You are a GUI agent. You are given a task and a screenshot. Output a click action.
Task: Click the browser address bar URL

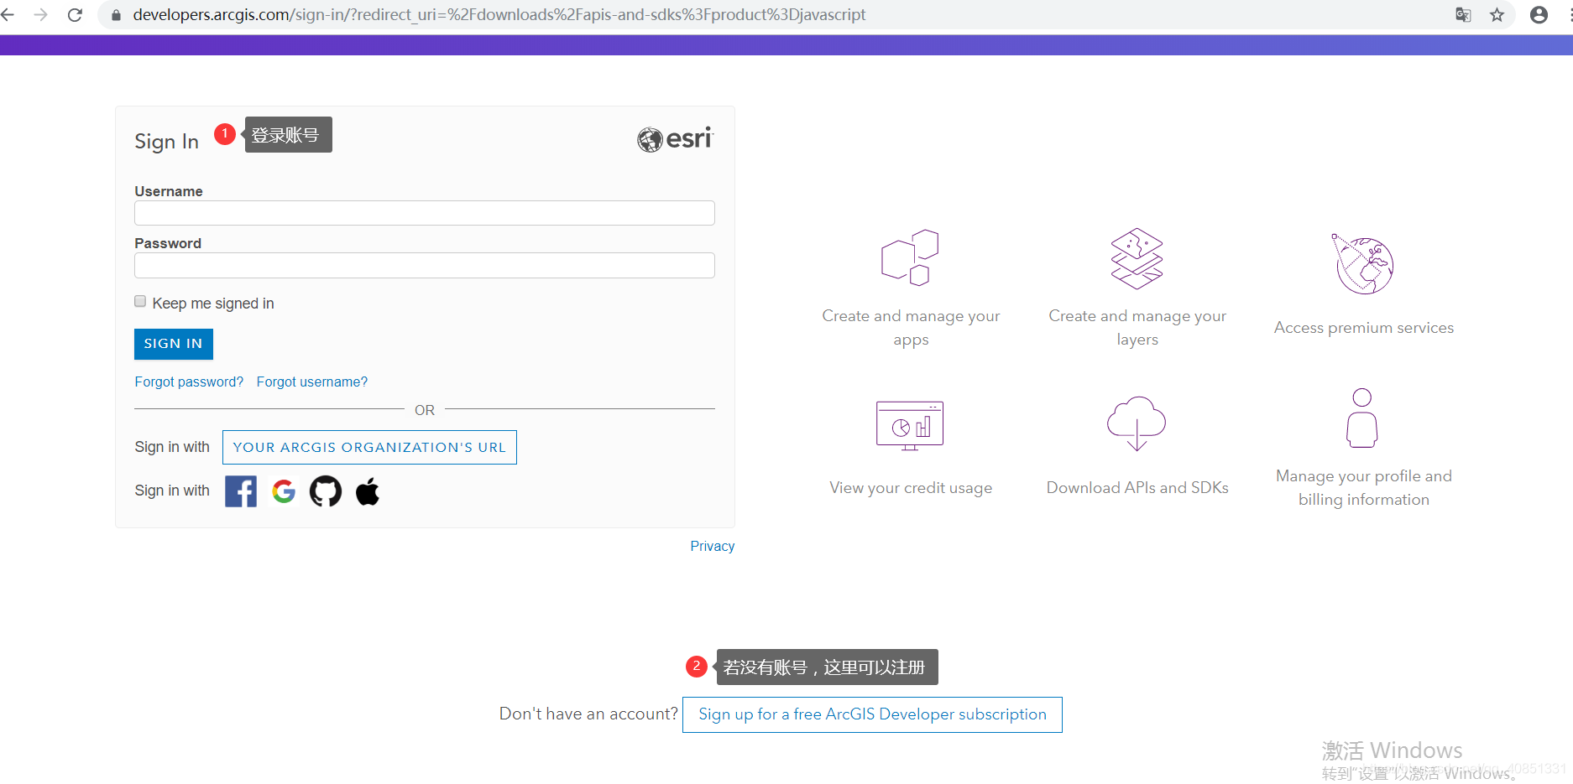499,15
